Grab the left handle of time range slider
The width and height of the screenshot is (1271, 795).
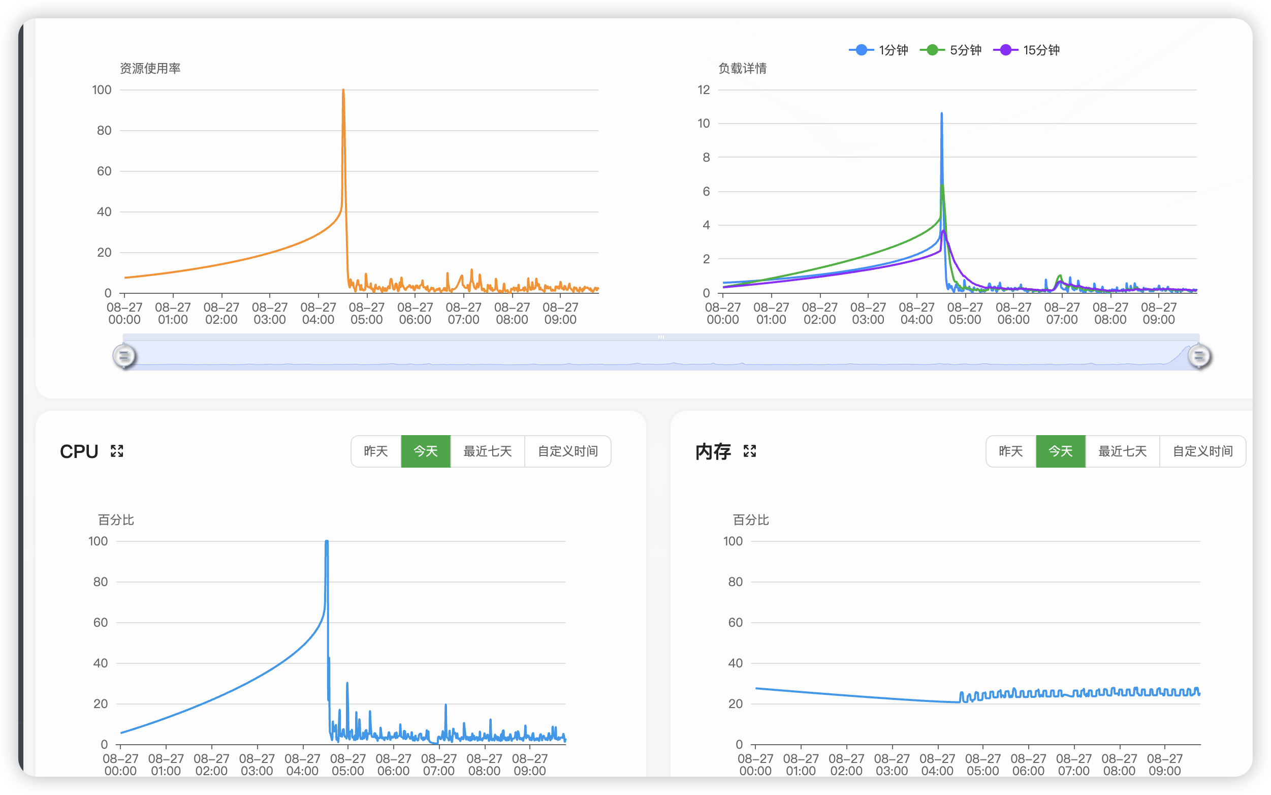pos(124,356)
